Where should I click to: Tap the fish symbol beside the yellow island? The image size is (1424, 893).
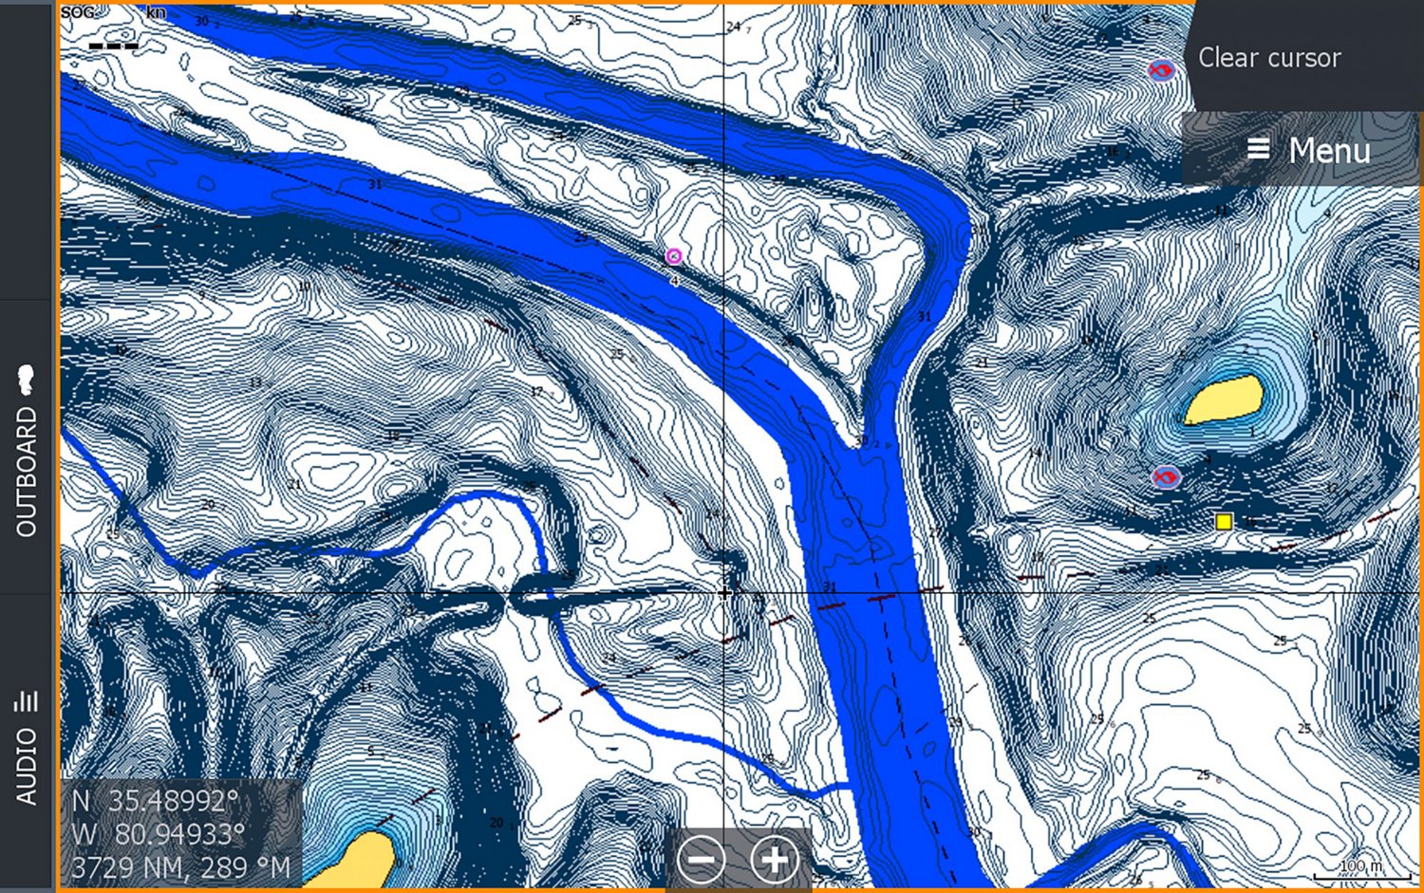1165,478
